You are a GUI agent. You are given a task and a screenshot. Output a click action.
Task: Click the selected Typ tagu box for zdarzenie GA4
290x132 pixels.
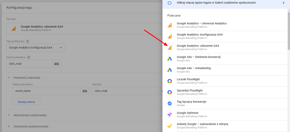[84, 28]
